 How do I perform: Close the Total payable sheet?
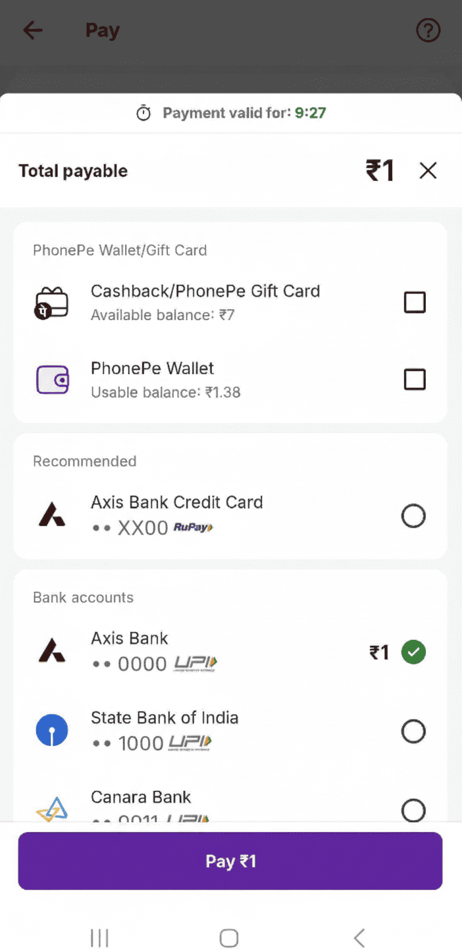[428, 171]
